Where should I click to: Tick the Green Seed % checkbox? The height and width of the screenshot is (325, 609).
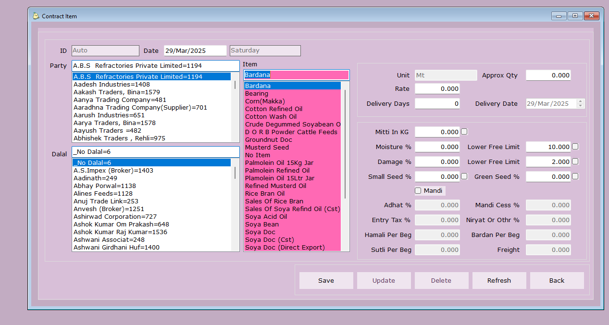[x=575, y=176]
